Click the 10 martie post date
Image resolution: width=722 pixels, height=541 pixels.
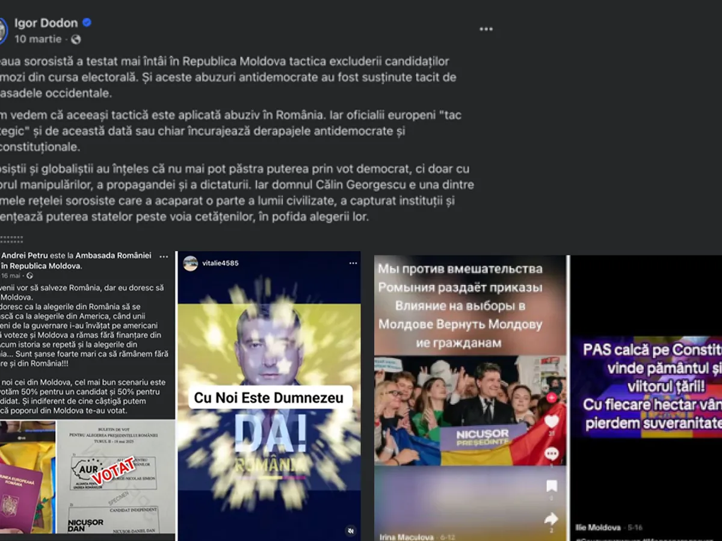[38, 39]
